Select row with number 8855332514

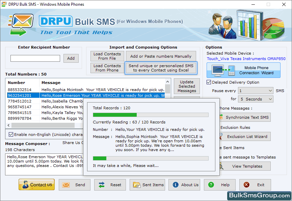[86, 90]
